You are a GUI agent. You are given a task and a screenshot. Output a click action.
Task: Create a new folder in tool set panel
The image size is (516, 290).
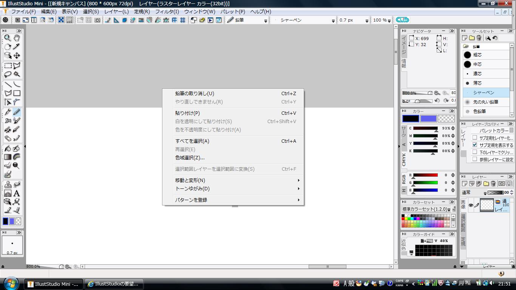click(x=472, y=38)
